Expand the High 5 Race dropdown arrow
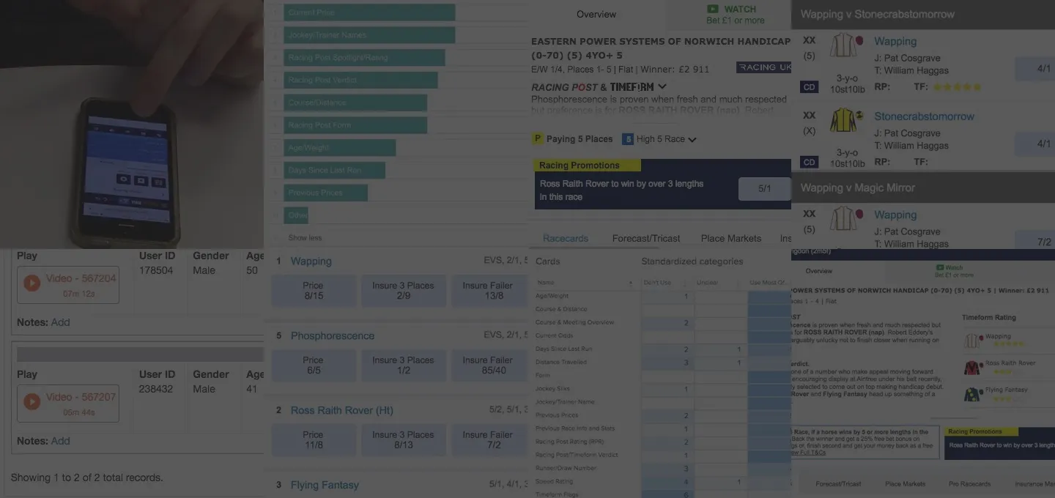Viewport: 1055px width, 498px height. pos(692,140)
